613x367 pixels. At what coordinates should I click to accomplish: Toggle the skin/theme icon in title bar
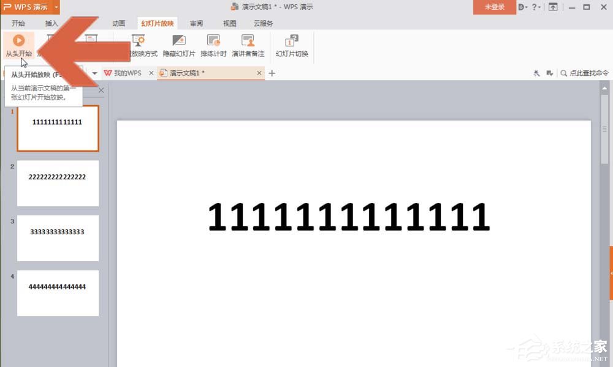(522, 7)
